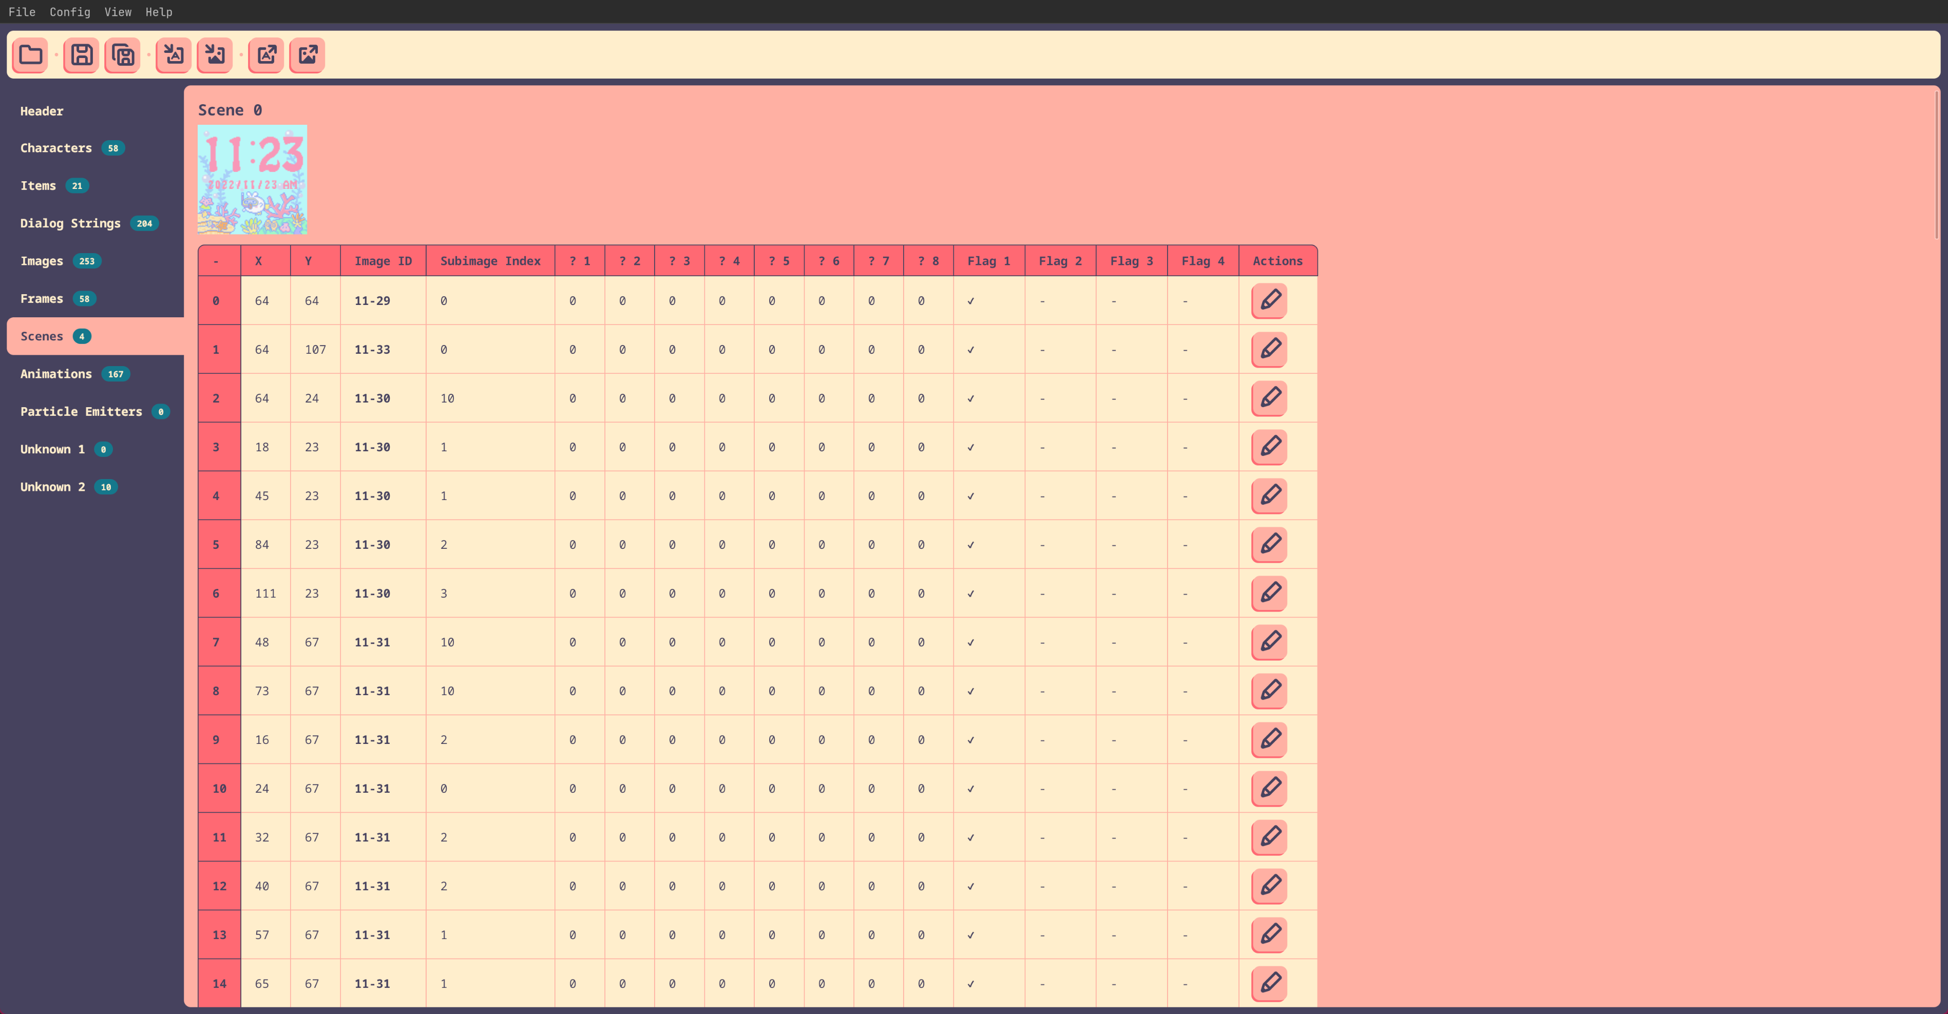Open the Help menu
Viewport: 1948px width, 1014px height.
(x=159, y=12)
